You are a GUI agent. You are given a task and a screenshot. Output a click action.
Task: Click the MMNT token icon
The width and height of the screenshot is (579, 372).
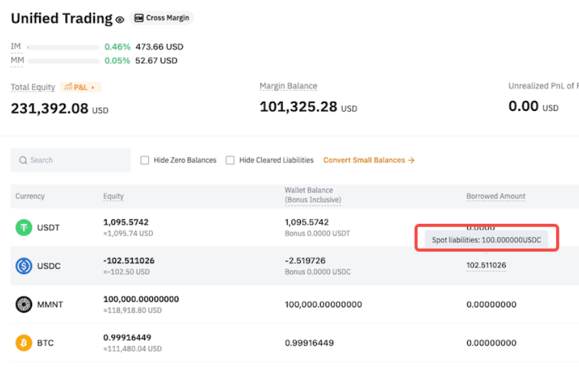[24, 304]
